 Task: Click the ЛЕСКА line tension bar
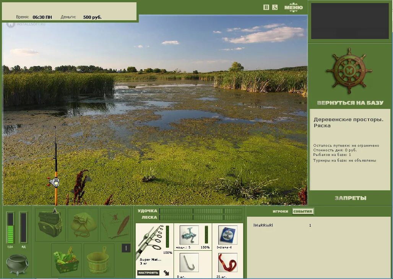pos(201,217)
